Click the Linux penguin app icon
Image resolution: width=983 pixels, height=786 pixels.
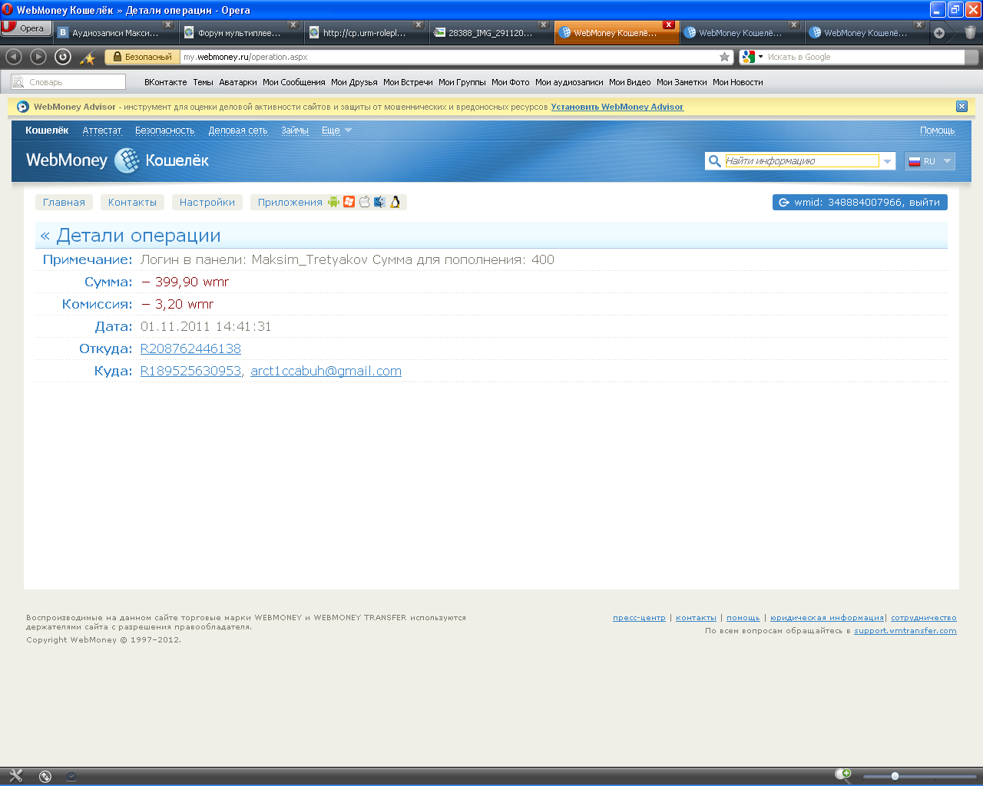click(395, 202)
